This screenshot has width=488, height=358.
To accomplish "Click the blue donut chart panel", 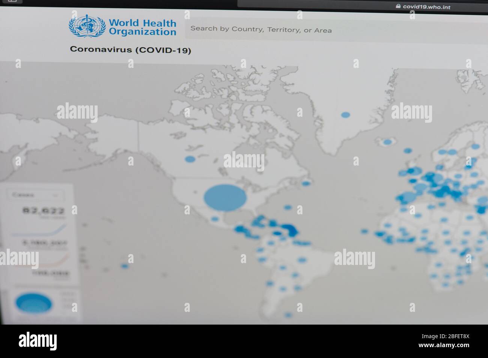I will coord(33,303).
